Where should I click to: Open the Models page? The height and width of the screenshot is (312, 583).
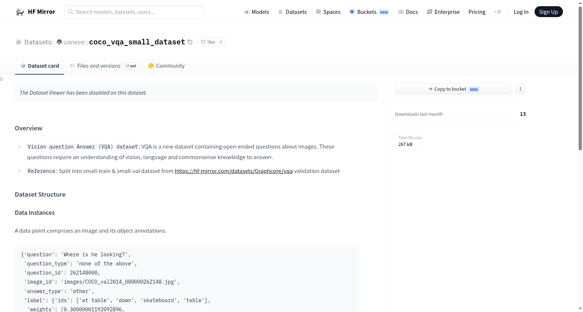257,12
